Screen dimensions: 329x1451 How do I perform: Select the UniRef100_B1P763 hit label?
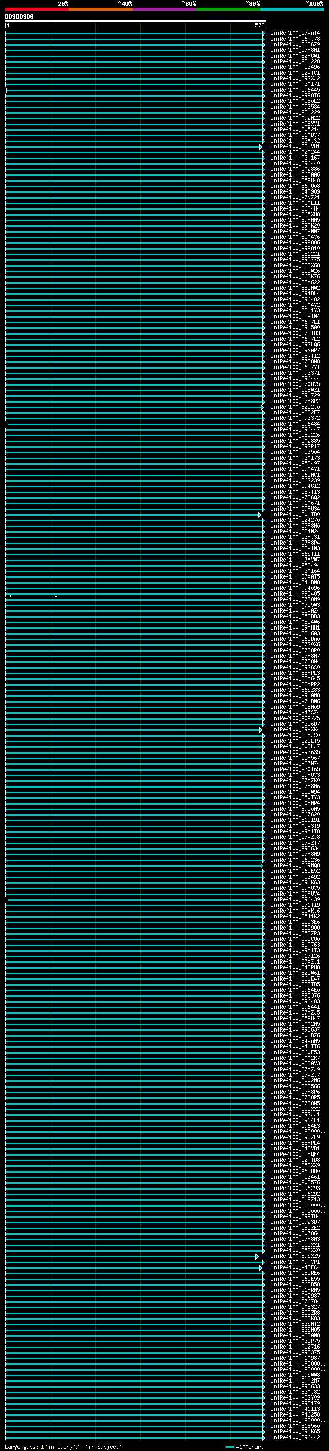tap(295, 945)
